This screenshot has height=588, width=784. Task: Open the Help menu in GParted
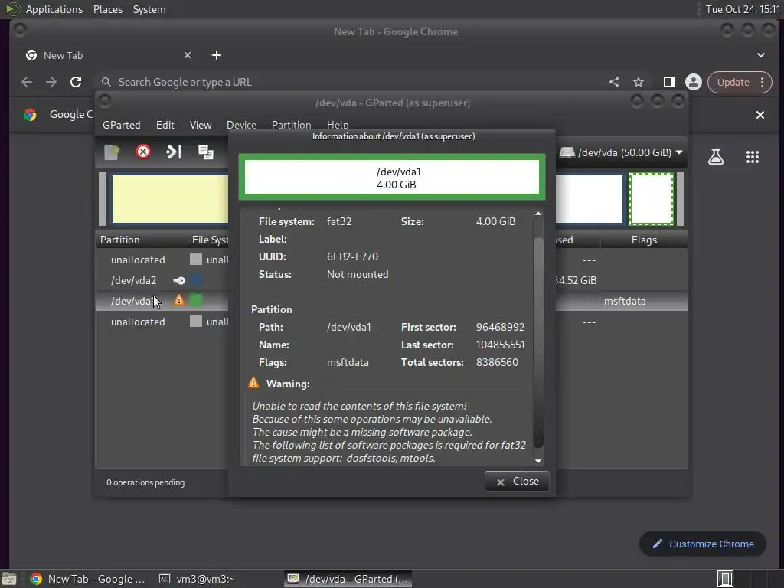(x=338, y=125)
